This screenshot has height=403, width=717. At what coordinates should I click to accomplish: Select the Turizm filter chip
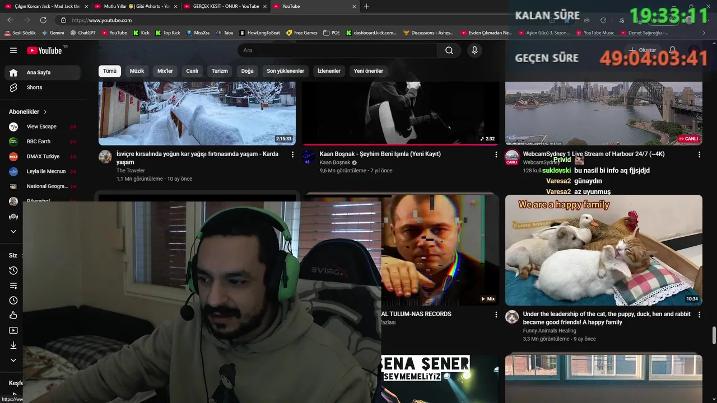click(x=220, y=71)
